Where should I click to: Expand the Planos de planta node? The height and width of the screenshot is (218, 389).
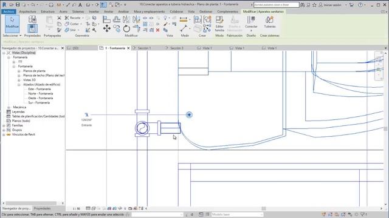(x=19, y=71)
